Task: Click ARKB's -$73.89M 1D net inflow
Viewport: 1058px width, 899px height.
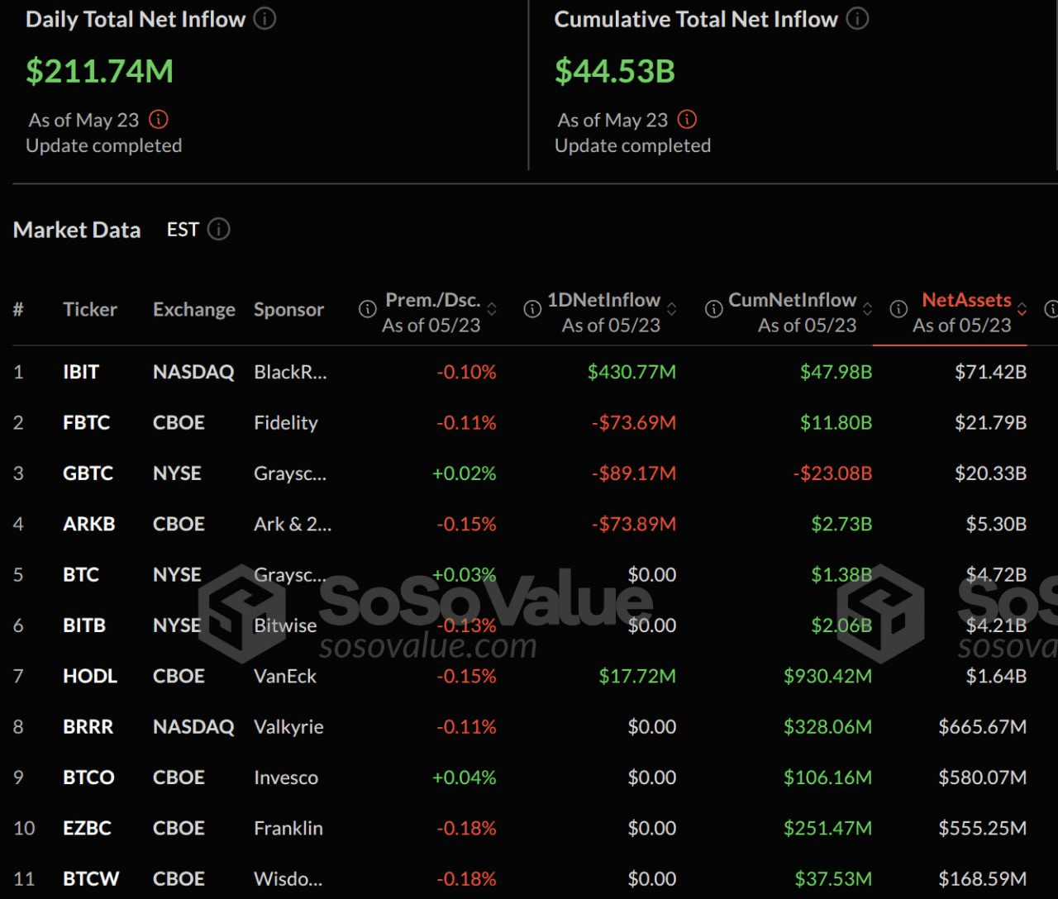Action: click(633, 524)
